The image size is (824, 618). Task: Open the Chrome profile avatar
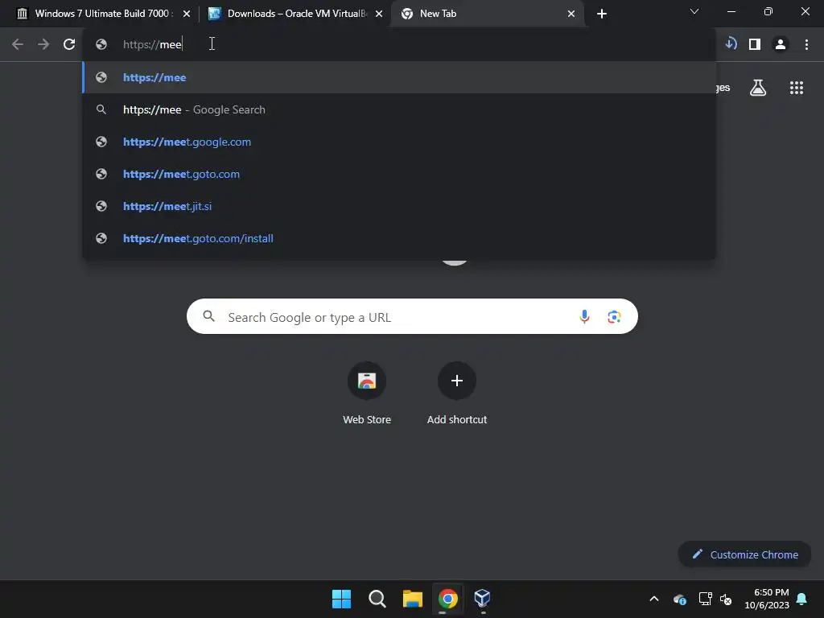tap(781, 45)
